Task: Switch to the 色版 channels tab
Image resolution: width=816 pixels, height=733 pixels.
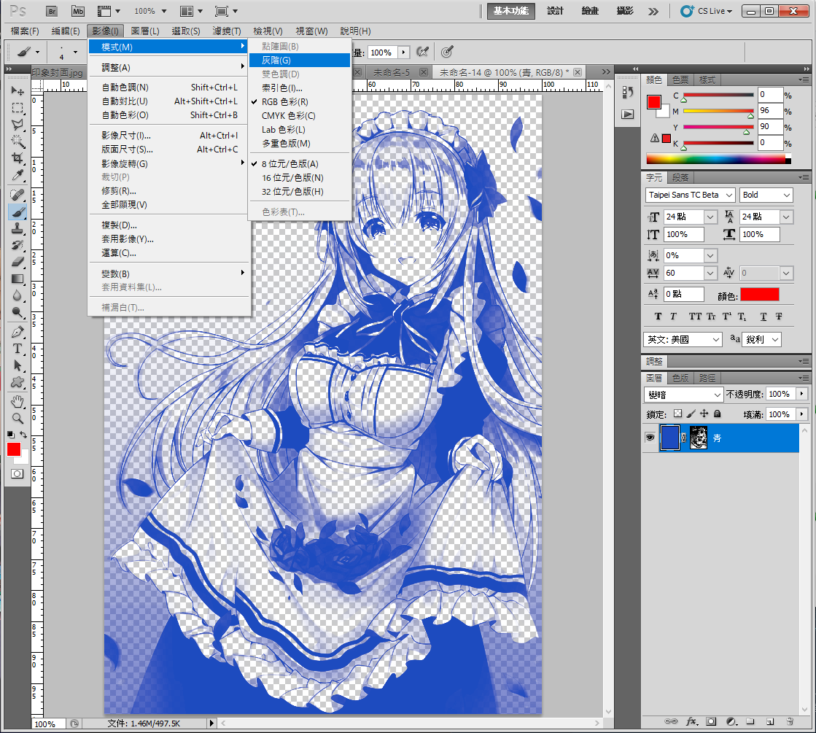Action: point(680,378)
